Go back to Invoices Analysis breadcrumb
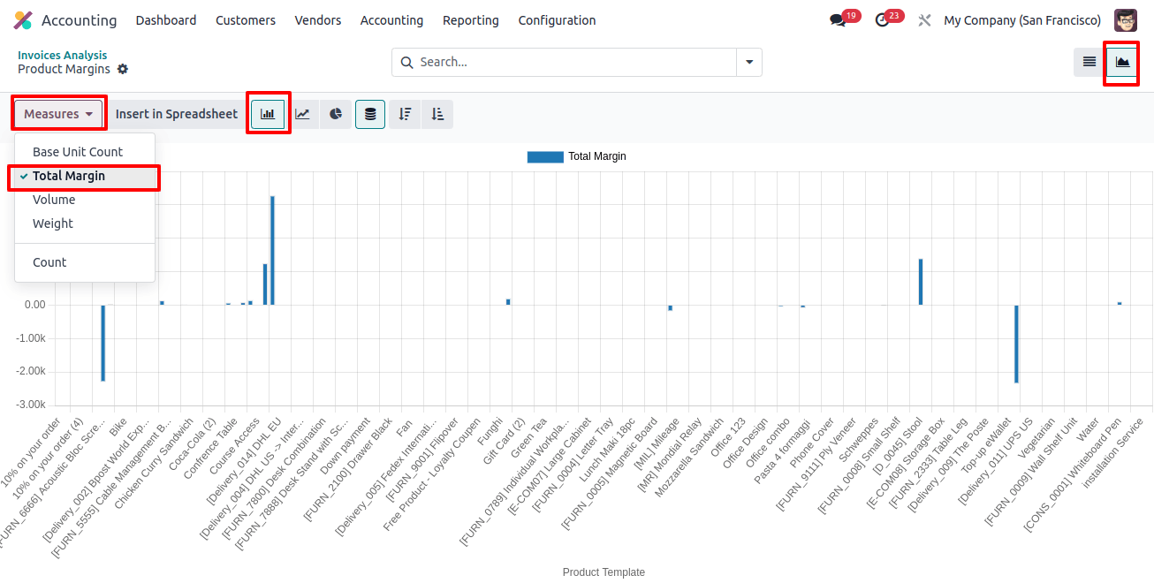 62,55
